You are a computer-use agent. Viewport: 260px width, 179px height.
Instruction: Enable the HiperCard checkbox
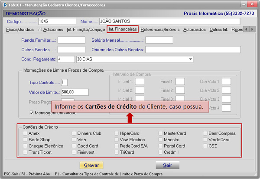pos(117,133)
